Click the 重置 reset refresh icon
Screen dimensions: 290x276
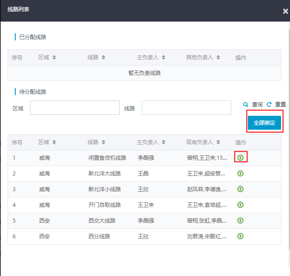tap(269, 105)
